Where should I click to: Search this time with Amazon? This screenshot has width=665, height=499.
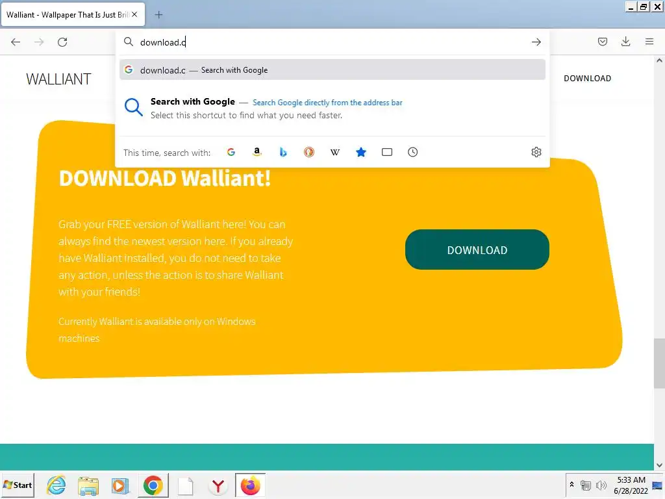[x=257, y=152]
